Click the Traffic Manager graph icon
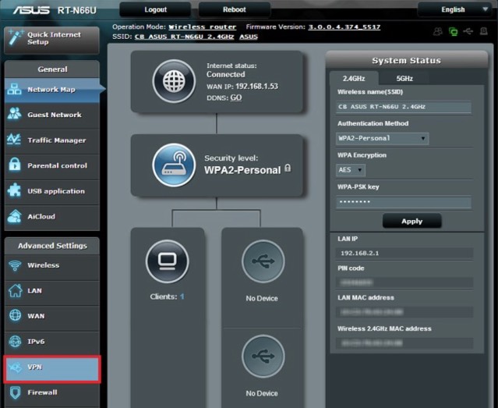 pos(14,140)
